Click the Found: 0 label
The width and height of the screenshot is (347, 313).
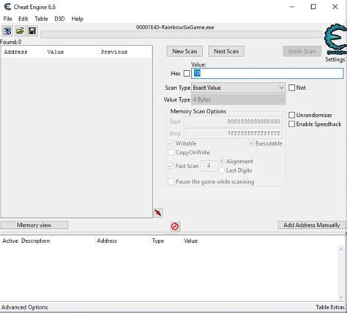pos(11,42)
